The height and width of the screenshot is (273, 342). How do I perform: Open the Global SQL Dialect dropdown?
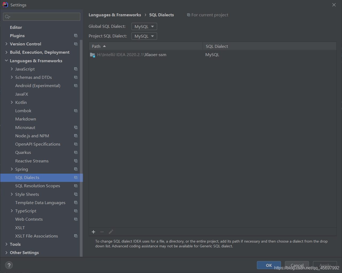144,26
